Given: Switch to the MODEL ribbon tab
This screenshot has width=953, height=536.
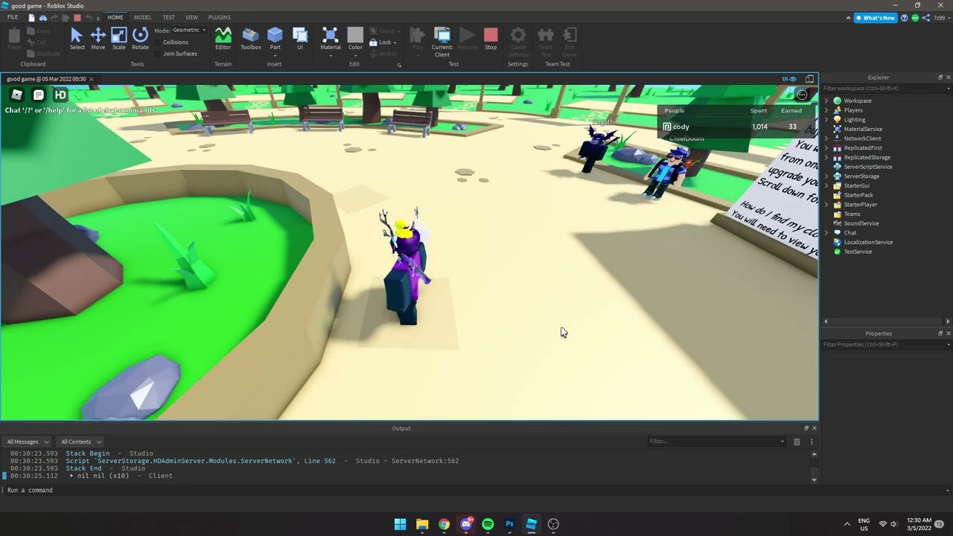Looking at the screenshot, I should tap(142, 17).
